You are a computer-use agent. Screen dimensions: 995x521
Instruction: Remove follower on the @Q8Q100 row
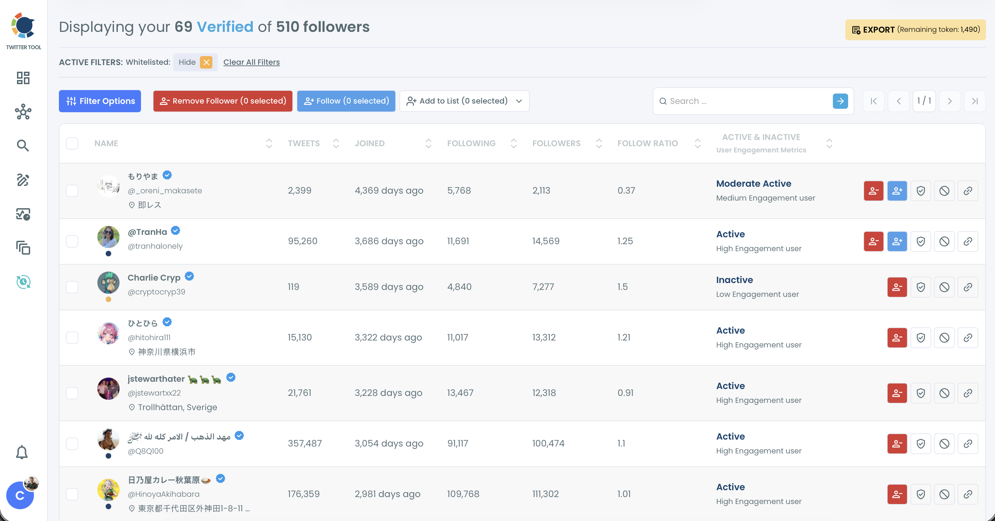[897, 444]
